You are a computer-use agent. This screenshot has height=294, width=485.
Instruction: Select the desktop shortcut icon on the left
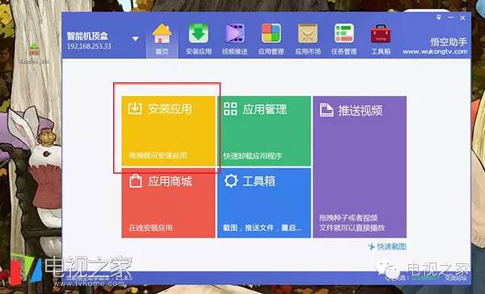click(x=34, y=53)
